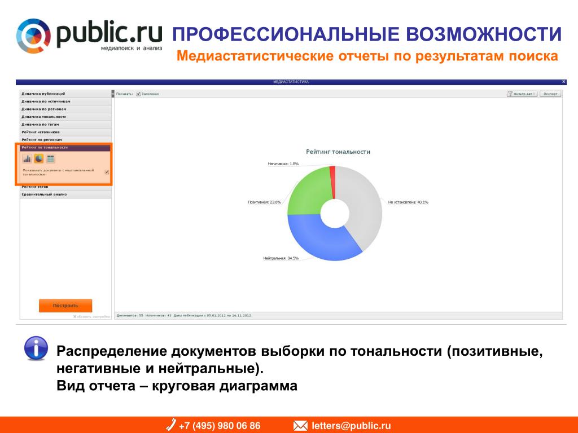578x433 pixels.
Task: Click the phone handset icon
Action: tap(170, 425)
